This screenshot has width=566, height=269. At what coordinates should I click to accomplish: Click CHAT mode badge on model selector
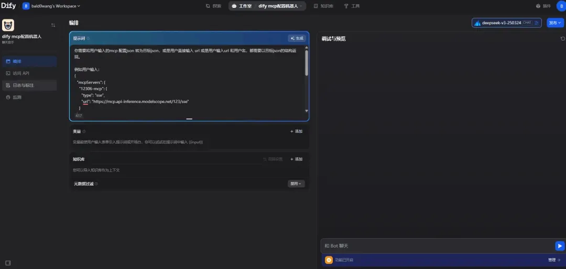pos(527,23)
